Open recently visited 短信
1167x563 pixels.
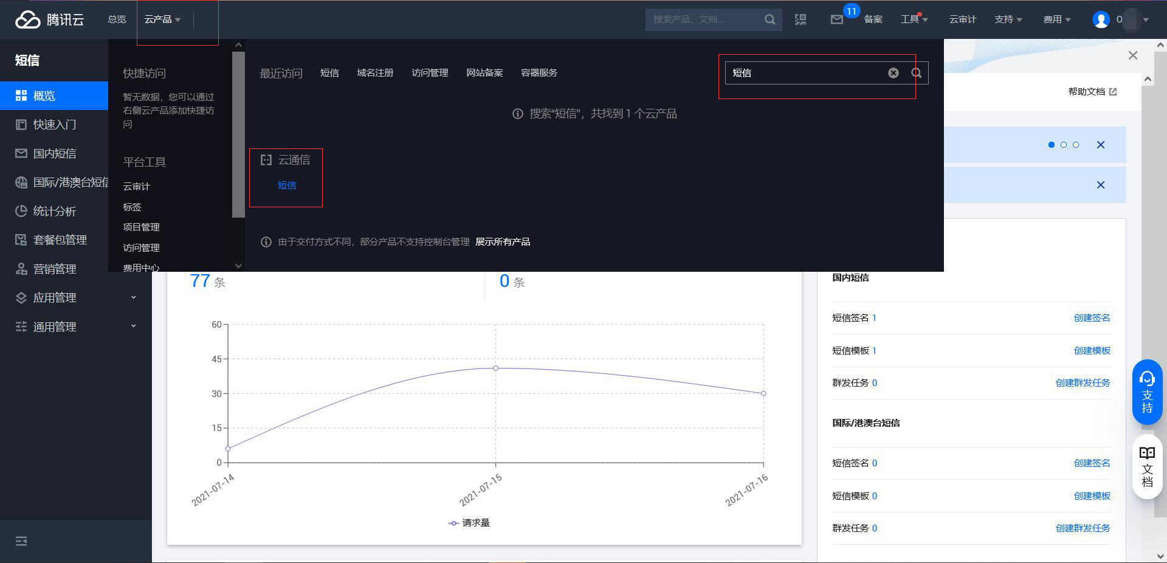(329, 73)
